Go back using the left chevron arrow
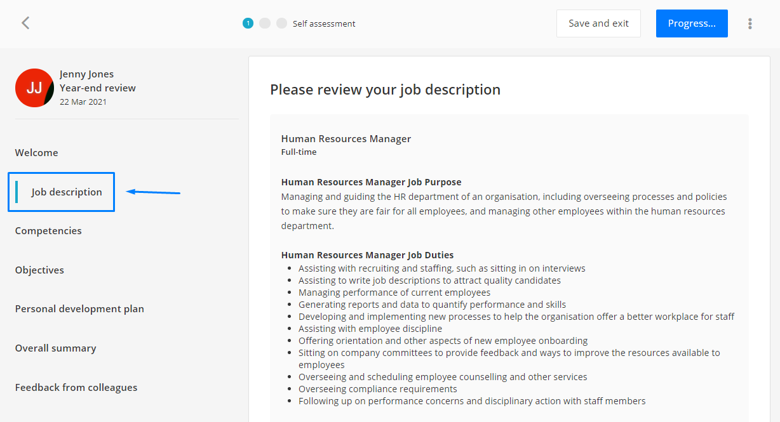This screenshot has height=422, width=780. click(25, 23)
